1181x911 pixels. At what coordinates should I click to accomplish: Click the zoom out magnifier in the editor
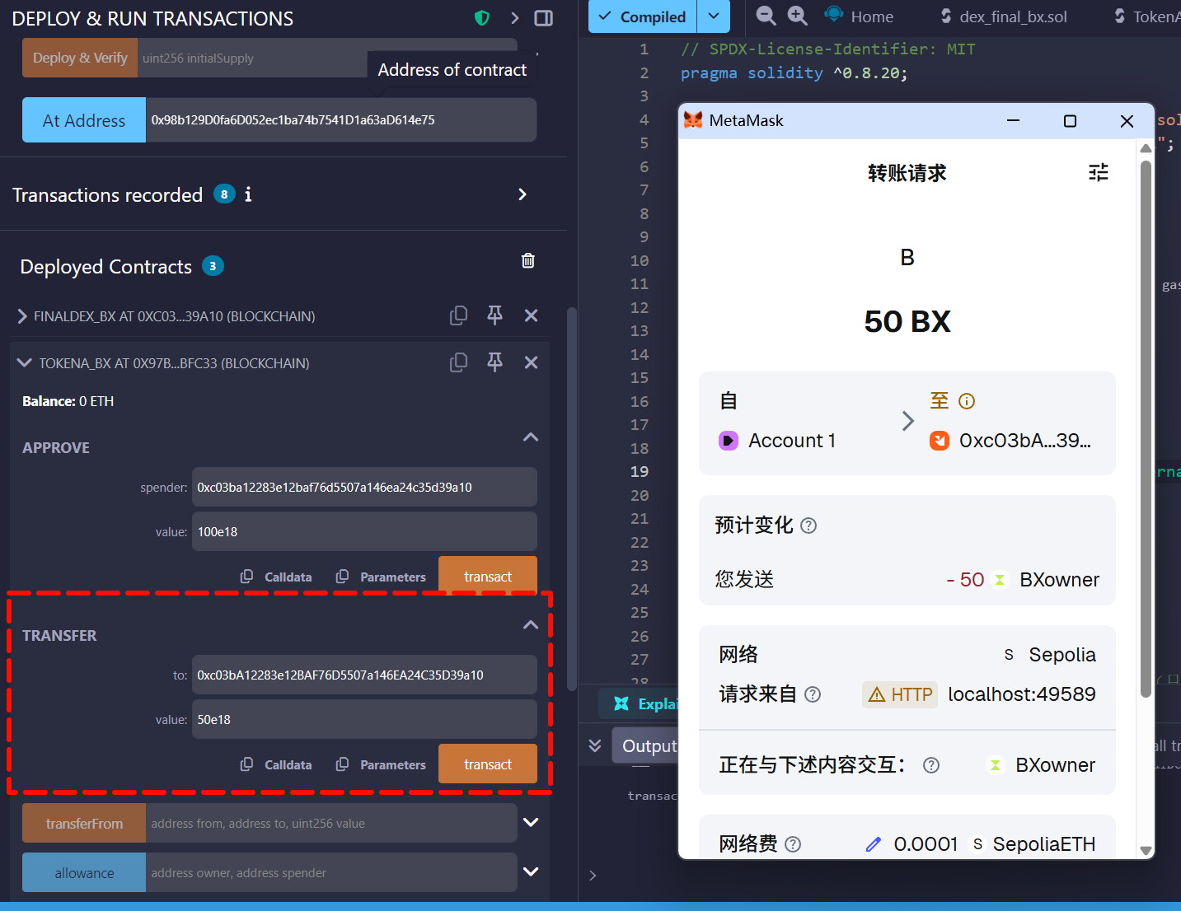(766, 16)
